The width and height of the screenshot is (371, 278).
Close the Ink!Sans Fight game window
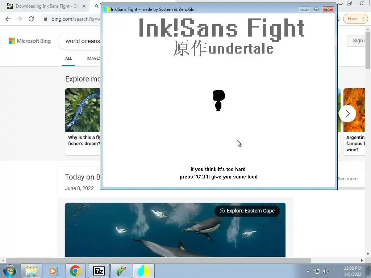pyautogui.click(x=328, y=9)
